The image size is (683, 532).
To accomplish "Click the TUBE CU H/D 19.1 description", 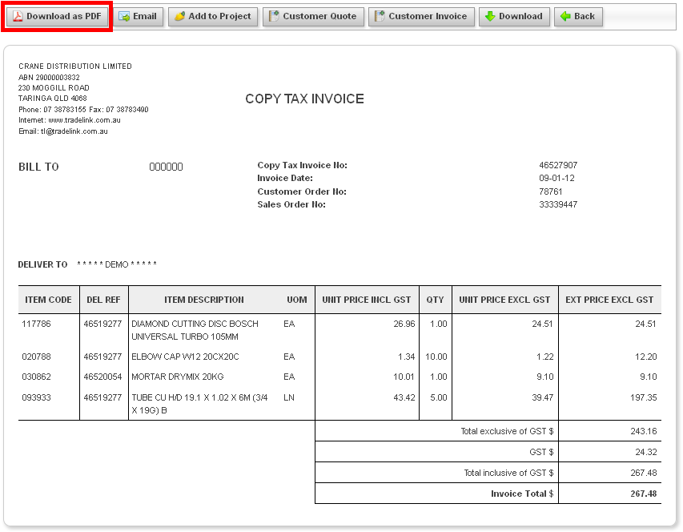I will click(x=199, y=404).
